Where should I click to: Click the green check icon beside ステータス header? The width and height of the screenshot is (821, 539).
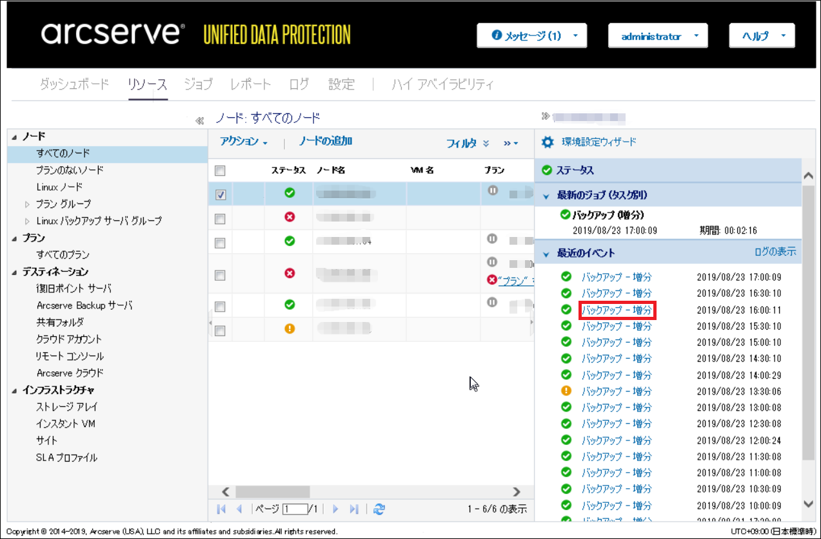click(547, 171)
